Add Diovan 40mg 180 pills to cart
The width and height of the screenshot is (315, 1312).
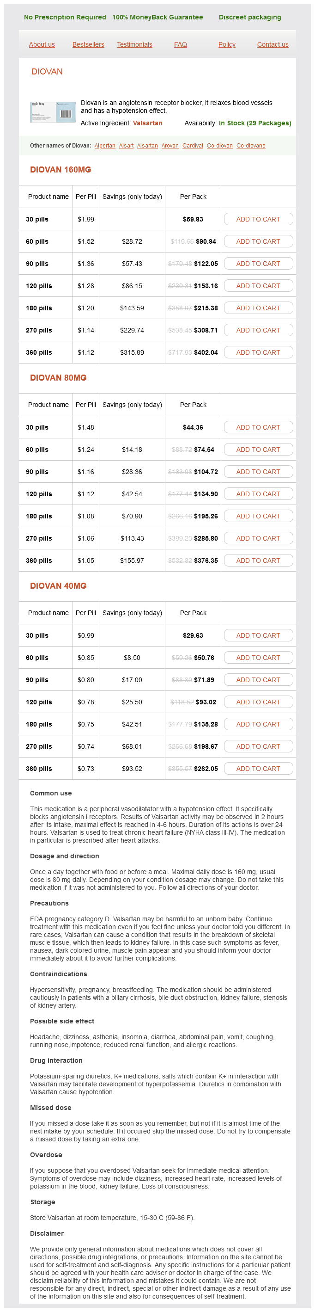click(258, 724)
